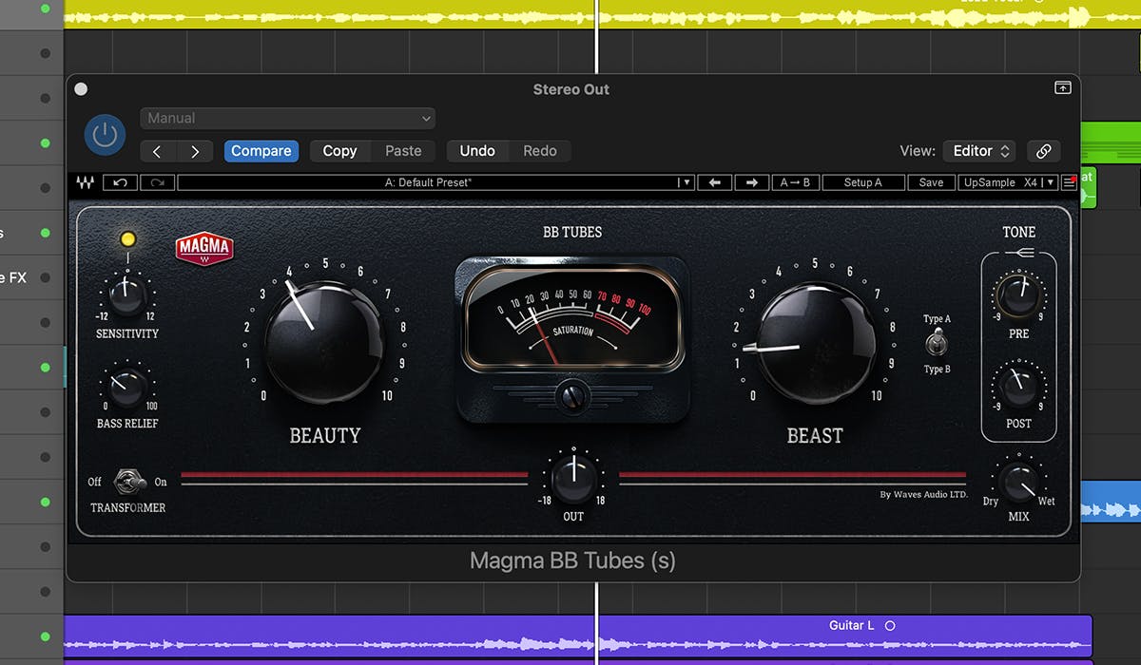
Task: Toggle the plugin power bypass button
Action: pyautogui.click(x=105, y=135)
